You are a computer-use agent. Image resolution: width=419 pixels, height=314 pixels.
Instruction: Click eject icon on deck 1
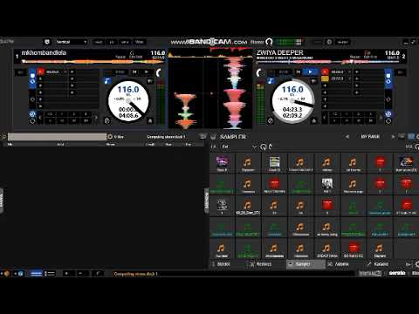coord(150,120)
